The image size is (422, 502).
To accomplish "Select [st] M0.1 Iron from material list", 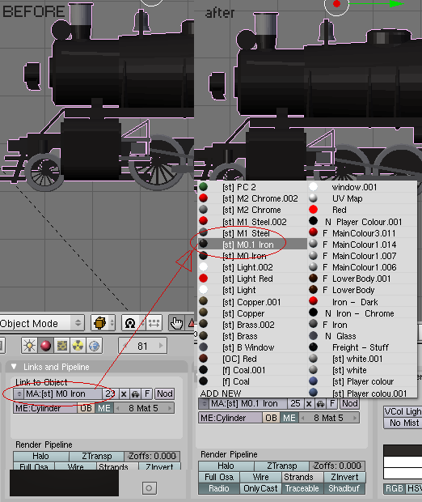I will (252, 245).
